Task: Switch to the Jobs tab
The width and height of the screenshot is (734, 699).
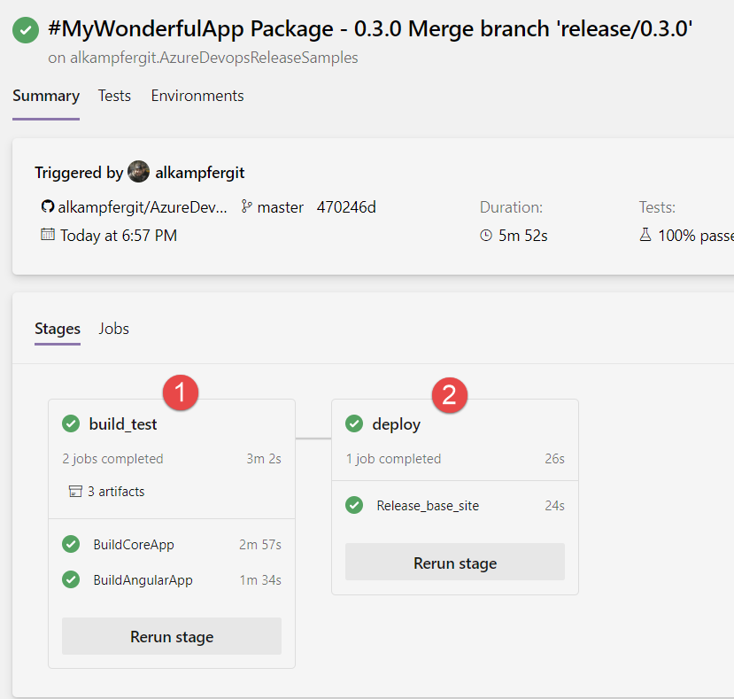Action: (113, 329)
